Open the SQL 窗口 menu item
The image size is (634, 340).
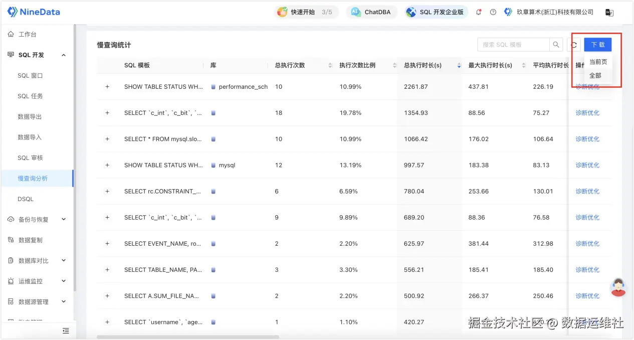click(x=30, y=76)
